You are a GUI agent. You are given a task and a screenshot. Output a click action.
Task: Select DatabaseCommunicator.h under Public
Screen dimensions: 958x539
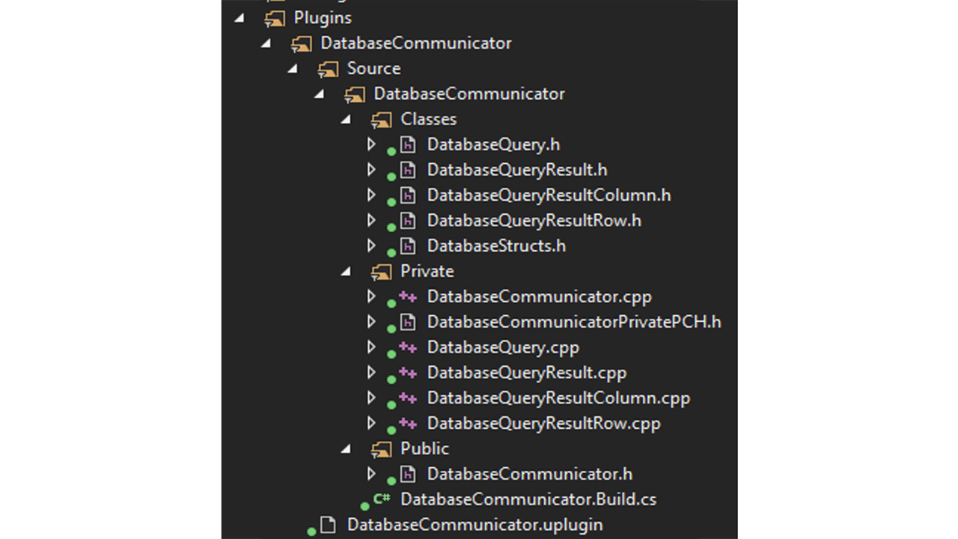tap(529, 474)
